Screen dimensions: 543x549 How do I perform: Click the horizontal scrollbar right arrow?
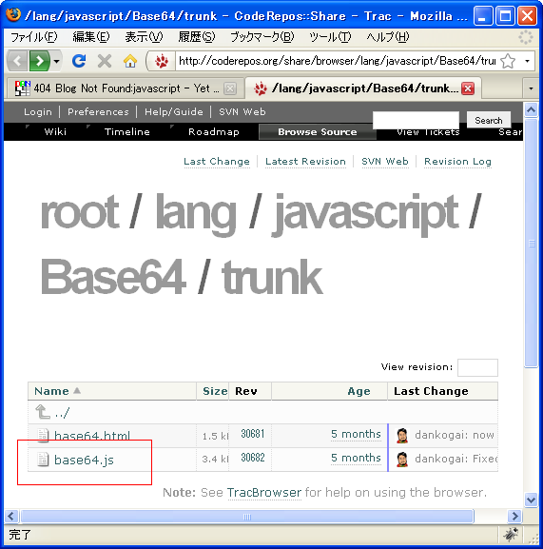[514, 516]
